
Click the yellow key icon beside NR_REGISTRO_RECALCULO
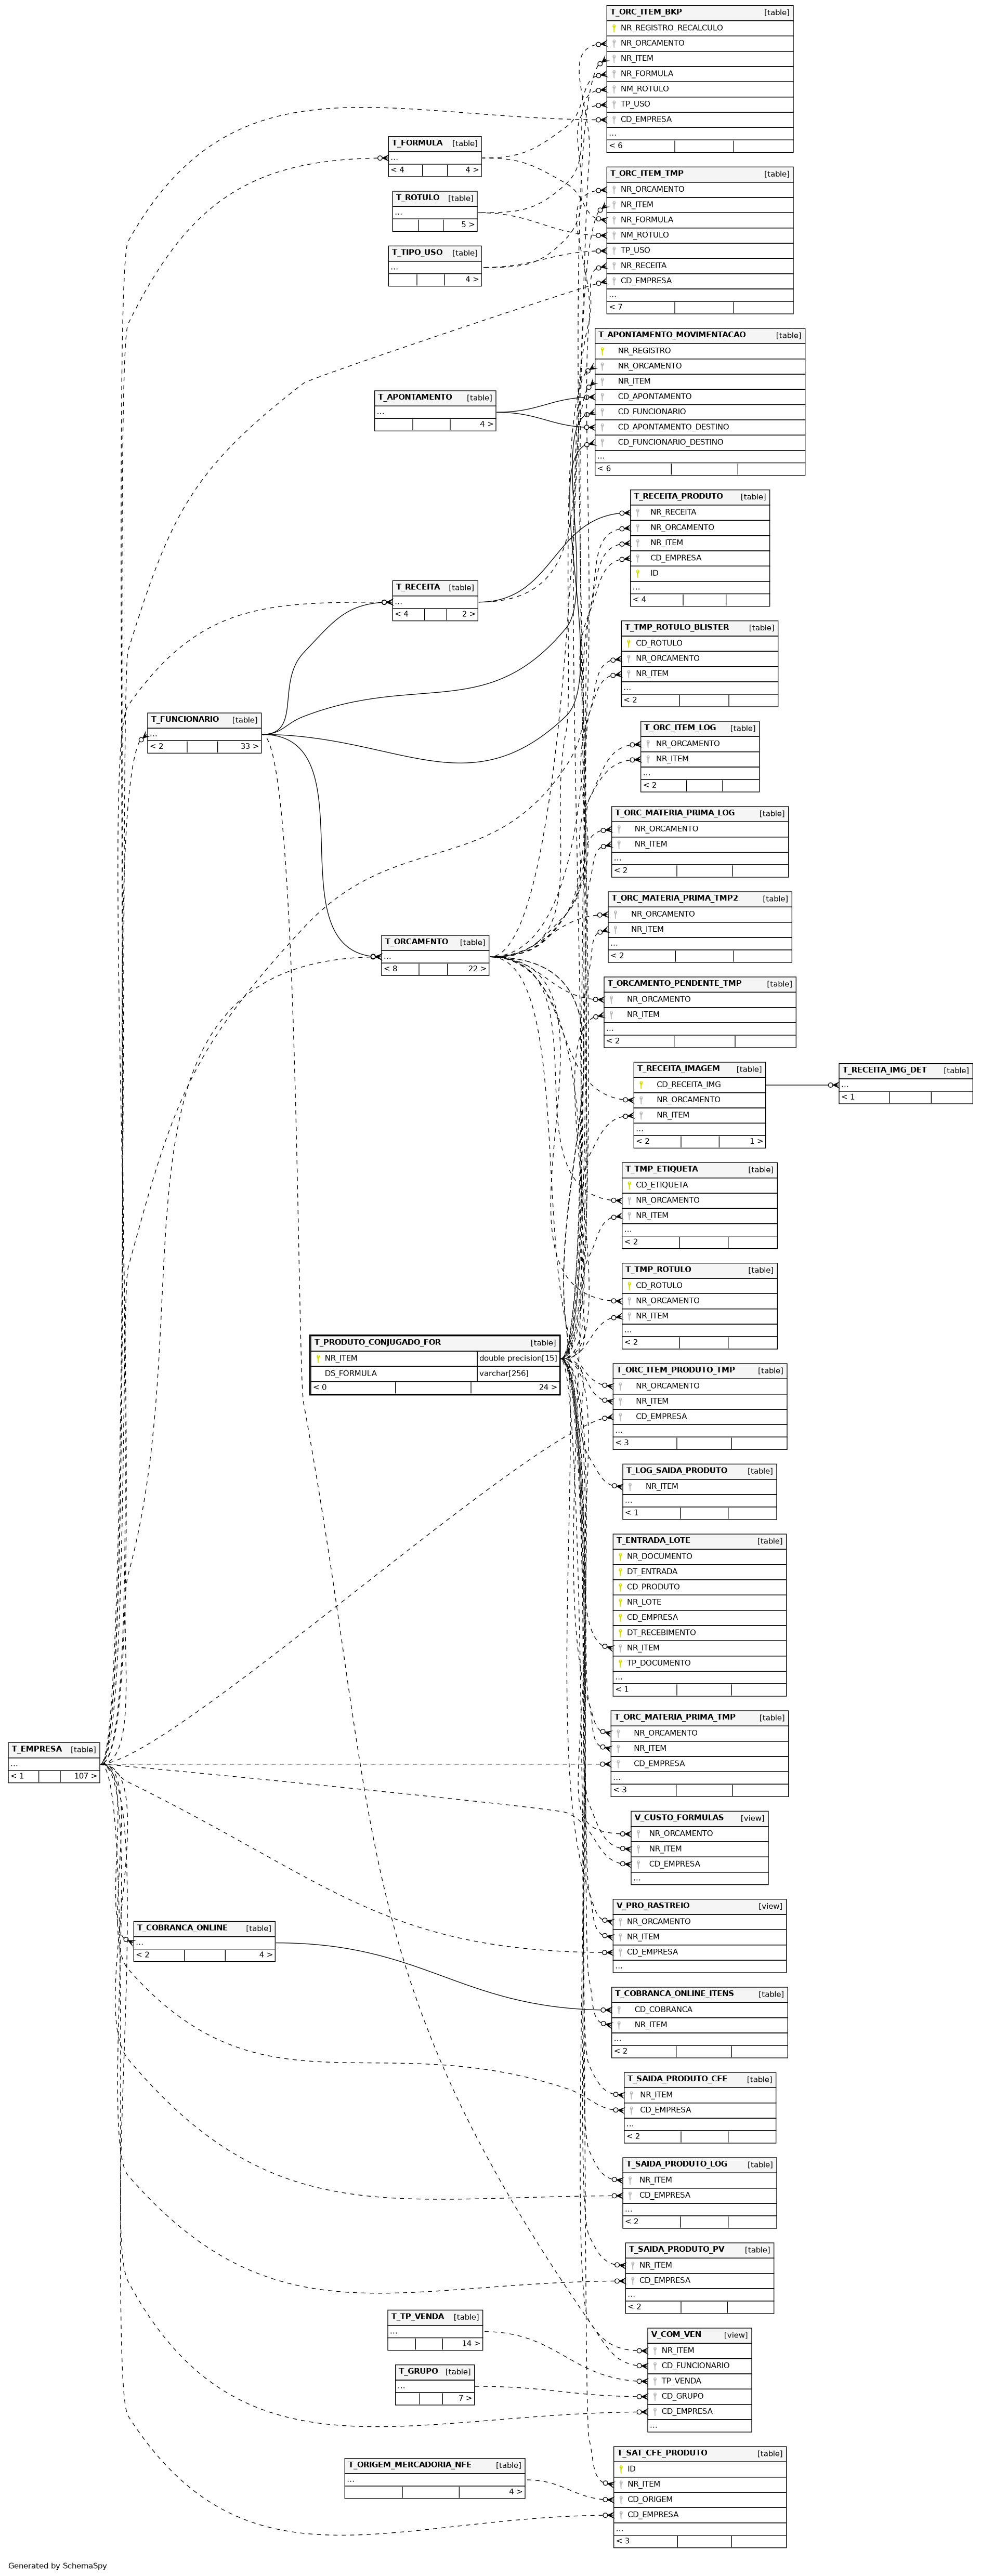(x=614, y=28)
